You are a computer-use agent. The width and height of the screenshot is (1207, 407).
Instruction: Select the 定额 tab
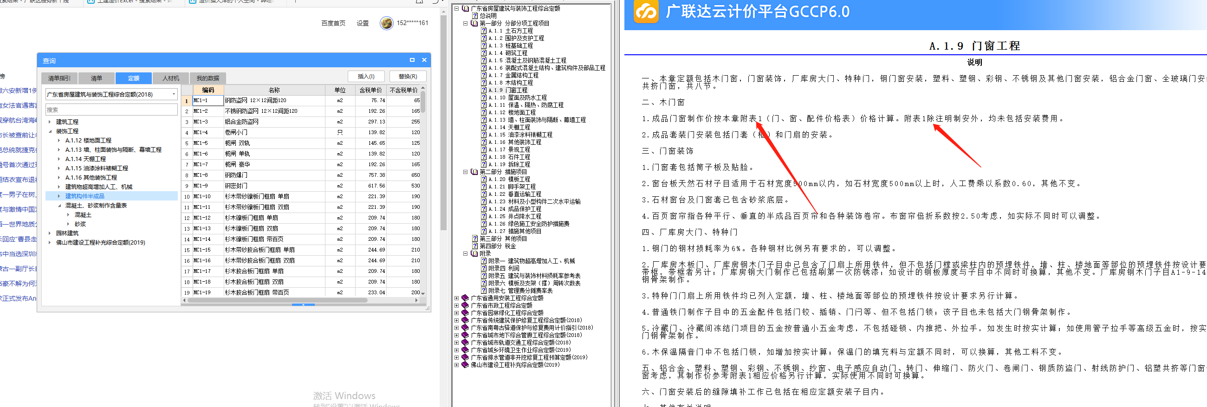134,78
